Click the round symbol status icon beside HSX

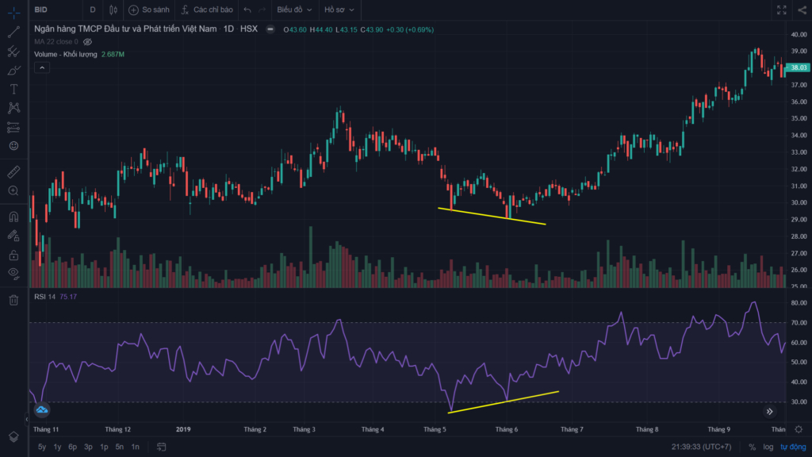click(270, 29)
